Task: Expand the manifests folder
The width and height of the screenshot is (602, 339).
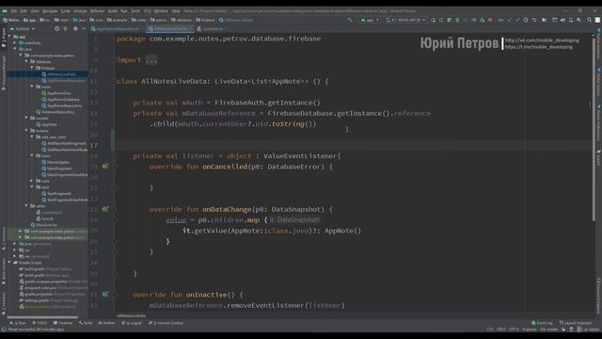Action: pyautogui.click(x=15, y=43)
